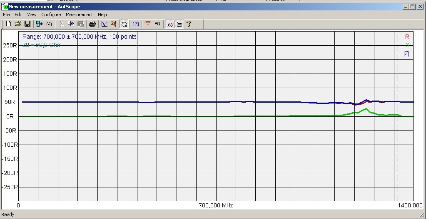426x219 pixels.
Task: Click the FQ frequency button
Action: point(157,24)
